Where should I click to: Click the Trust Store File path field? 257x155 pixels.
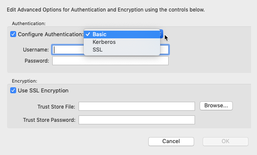137,106
